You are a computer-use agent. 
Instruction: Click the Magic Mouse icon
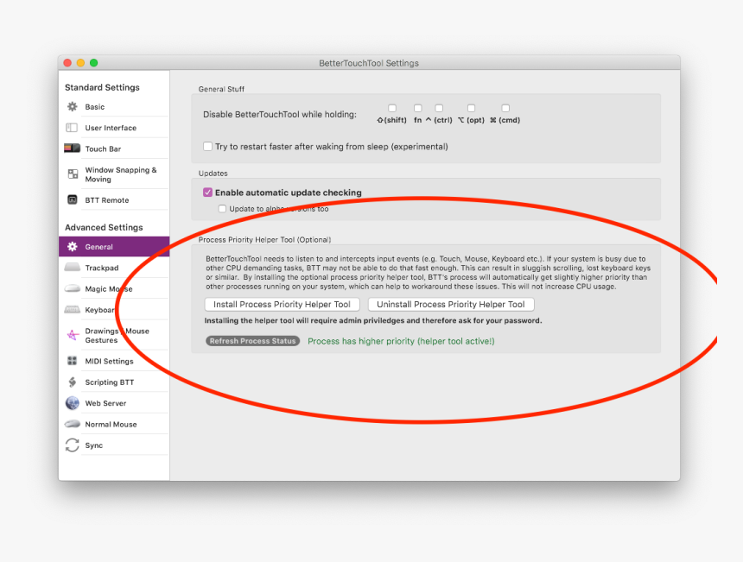click(x=72, y=287)
